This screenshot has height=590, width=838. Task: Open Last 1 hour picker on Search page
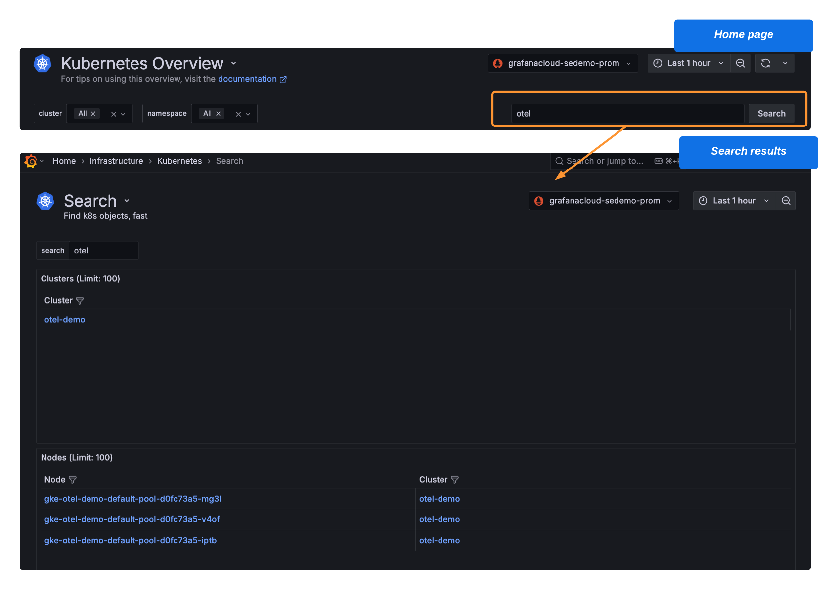coord(734,201)
